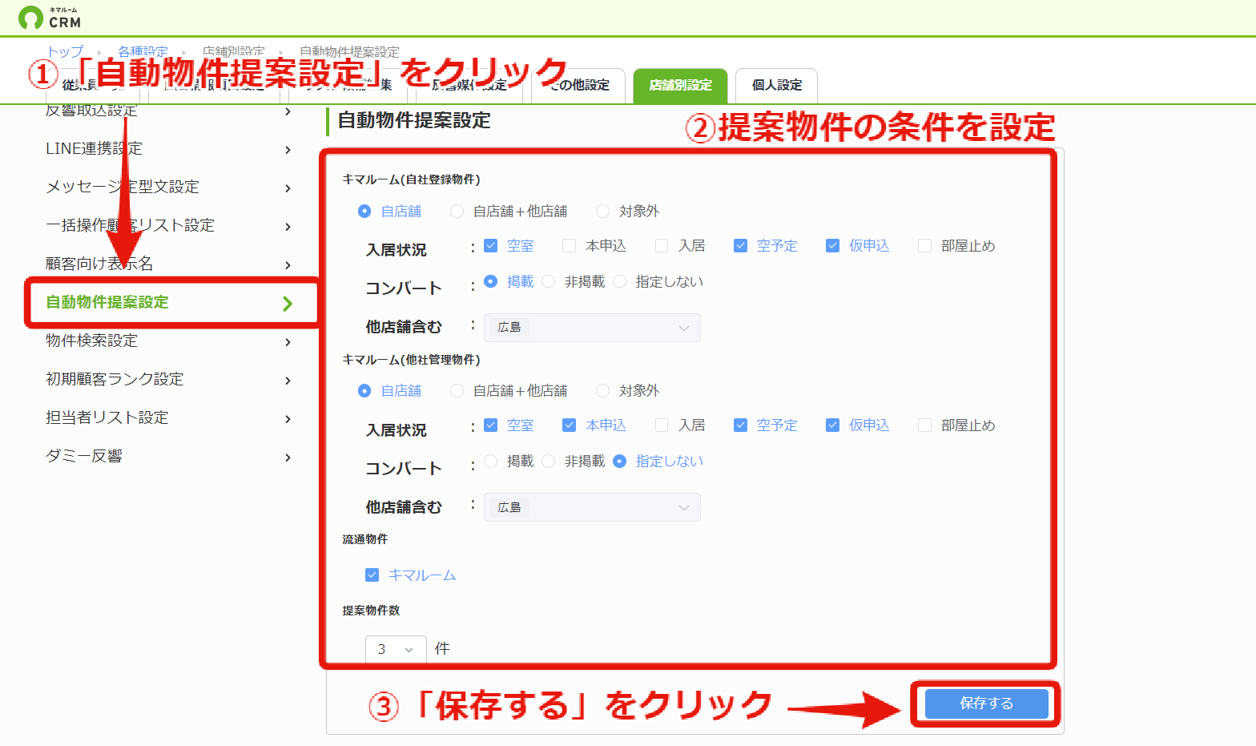Click the chevron beside メッセージ定型文設定
This screenshot has width=1256, height=746.
pyautogui.click(x=288, y=188)
